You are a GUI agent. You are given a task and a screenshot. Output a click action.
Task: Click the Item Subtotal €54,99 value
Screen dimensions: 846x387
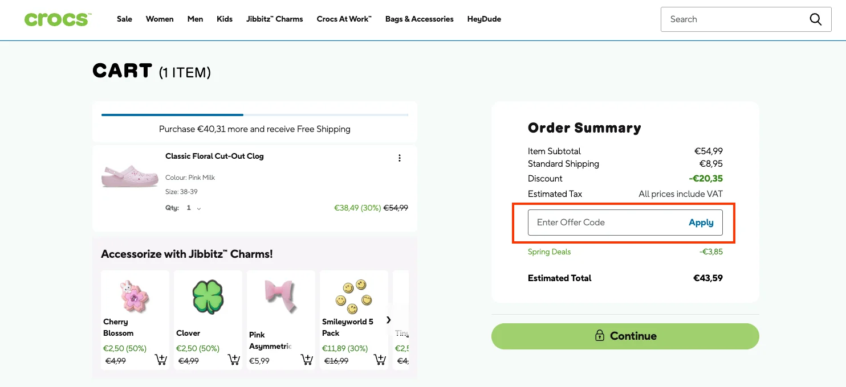point(708,151)
